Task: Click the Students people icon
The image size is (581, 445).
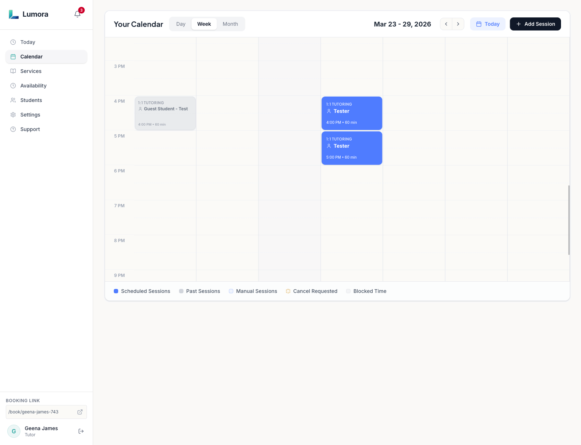Action: [13, 100]
